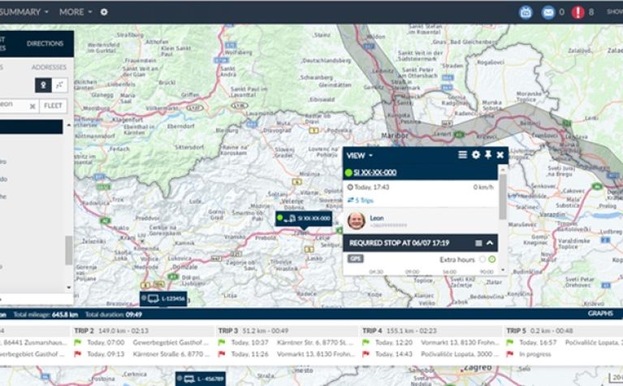Select the ADDRESSES tab

click(x=49, y=67)
